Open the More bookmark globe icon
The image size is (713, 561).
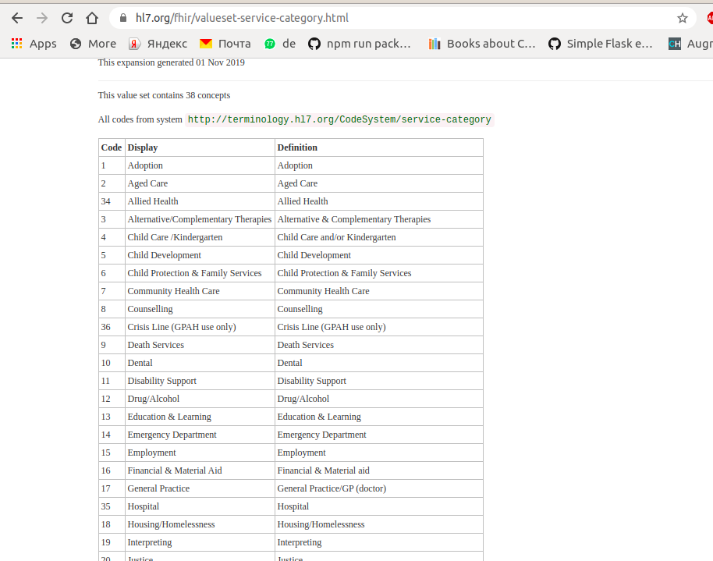coord(93,44)
